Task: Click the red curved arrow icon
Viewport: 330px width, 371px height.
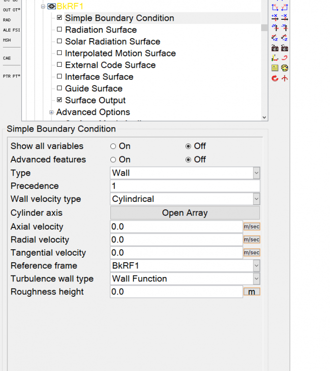Action: 284,58
